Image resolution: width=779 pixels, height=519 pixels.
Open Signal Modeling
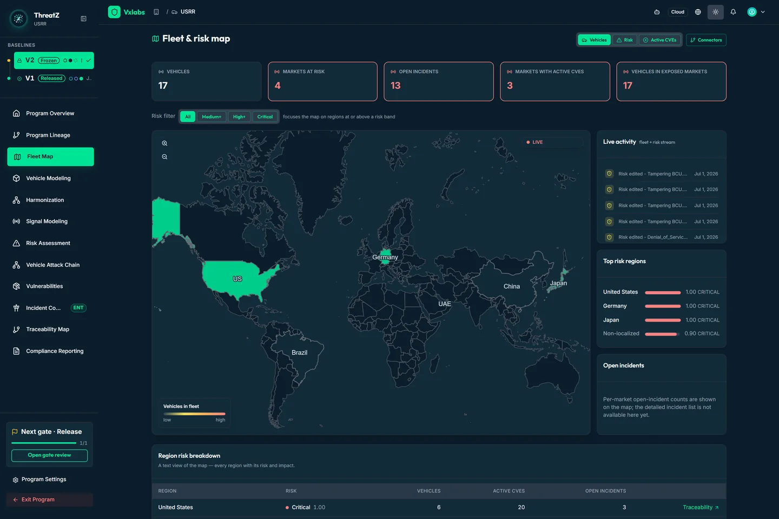(x=50, y=222)
